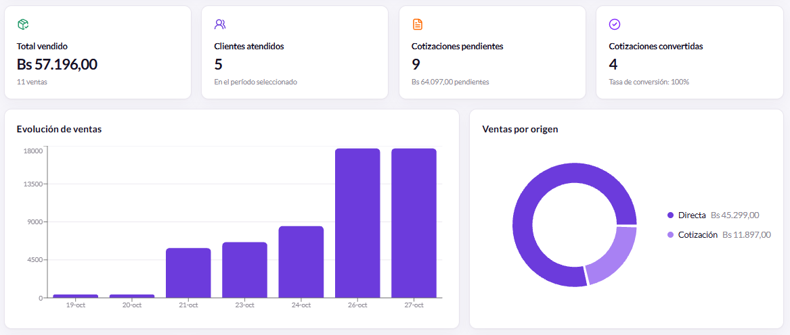Click the 'Bs 11.897,00' legend value
Viewport: 790px width, 335px height.
[x=747, y=235]
